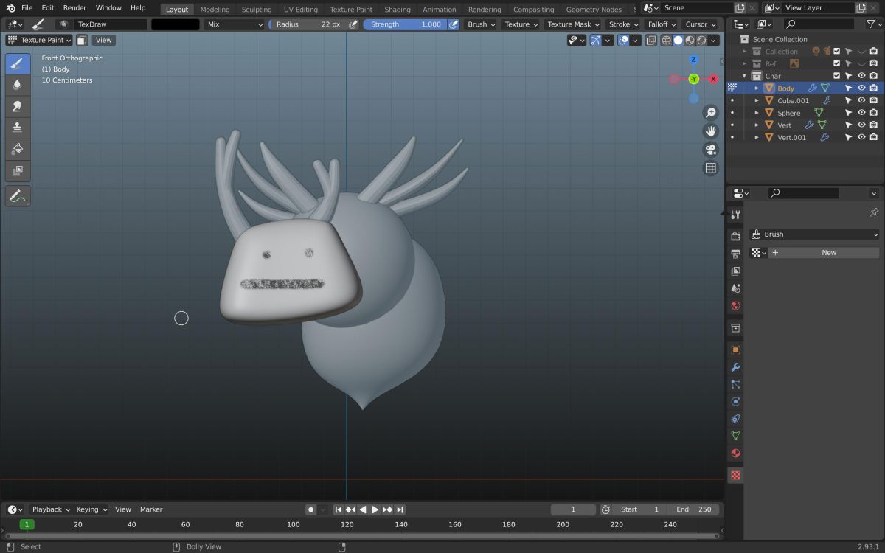
Task: Click the New texture slot button
Action: click(829, 252)
